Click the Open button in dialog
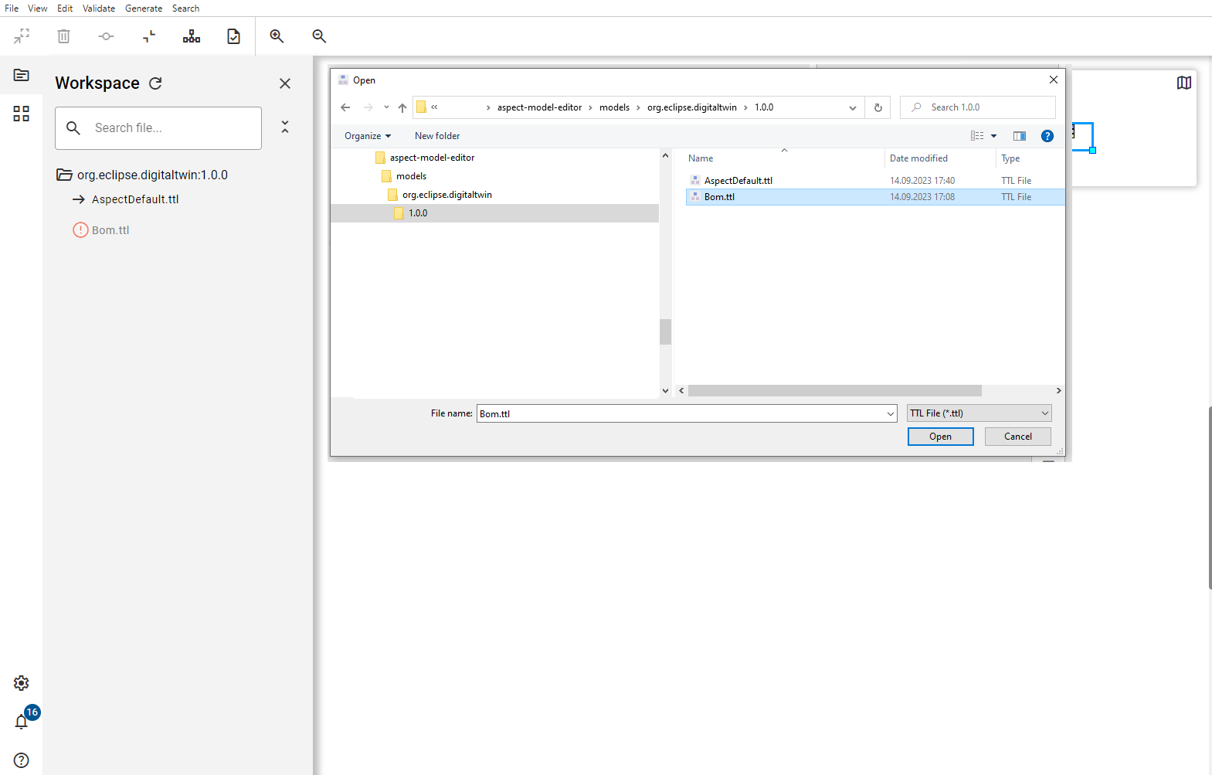This screenshot has height=775, width=1212. [940, 437]
